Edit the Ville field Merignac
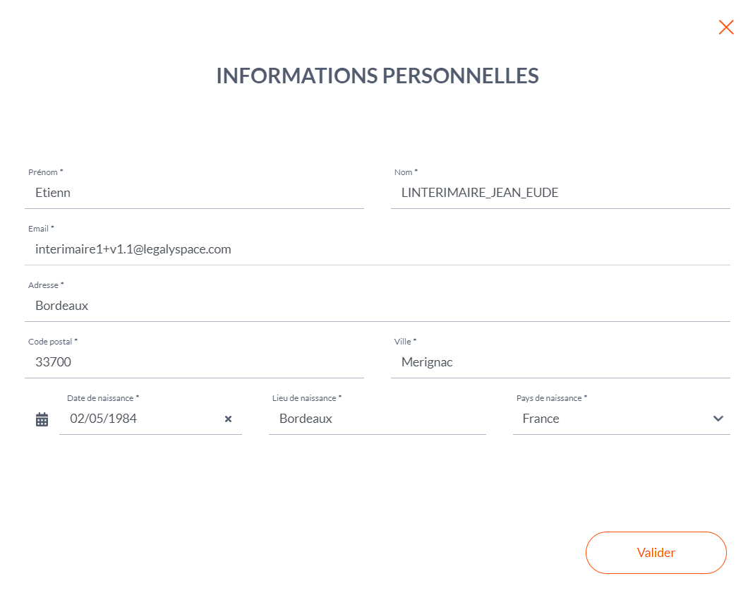This screenshot has width=748, height=593. (x=560, y=362)
